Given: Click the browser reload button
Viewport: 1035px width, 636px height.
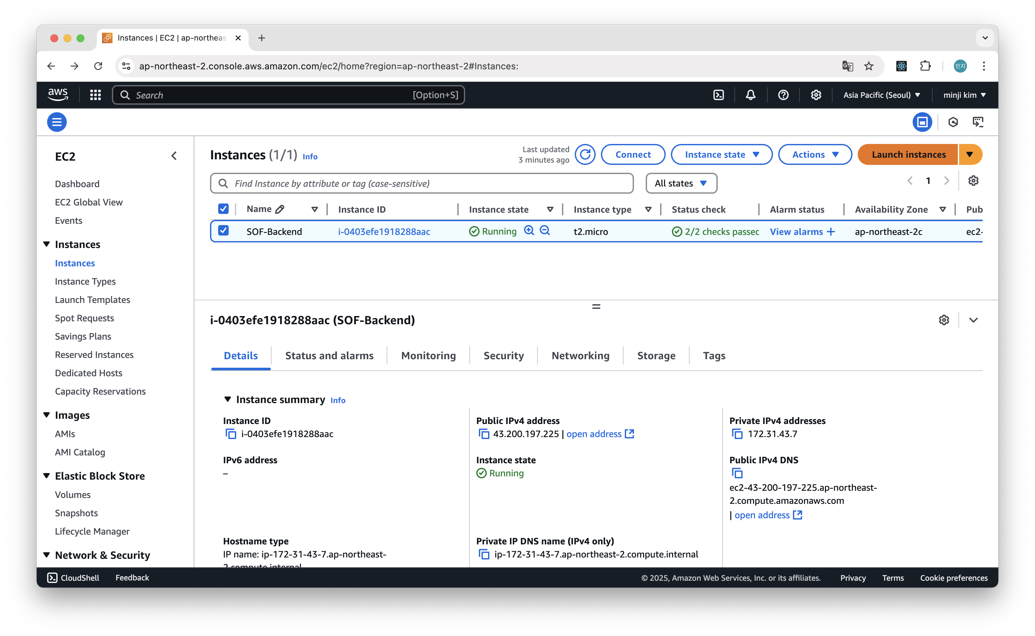Looking at the screenshot, I should click(98, 66).
